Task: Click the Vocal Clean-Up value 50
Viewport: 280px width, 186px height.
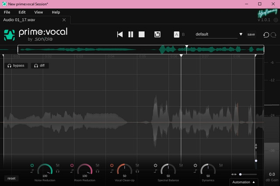Action: pos(124,176)
